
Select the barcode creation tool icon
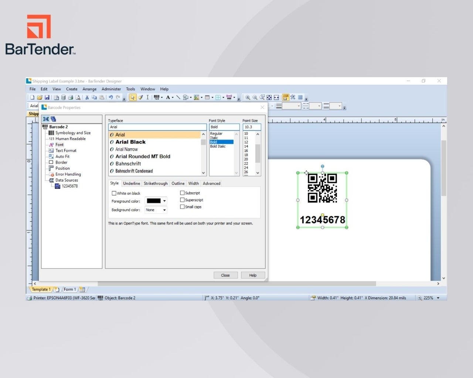click(x=157, y=97)
